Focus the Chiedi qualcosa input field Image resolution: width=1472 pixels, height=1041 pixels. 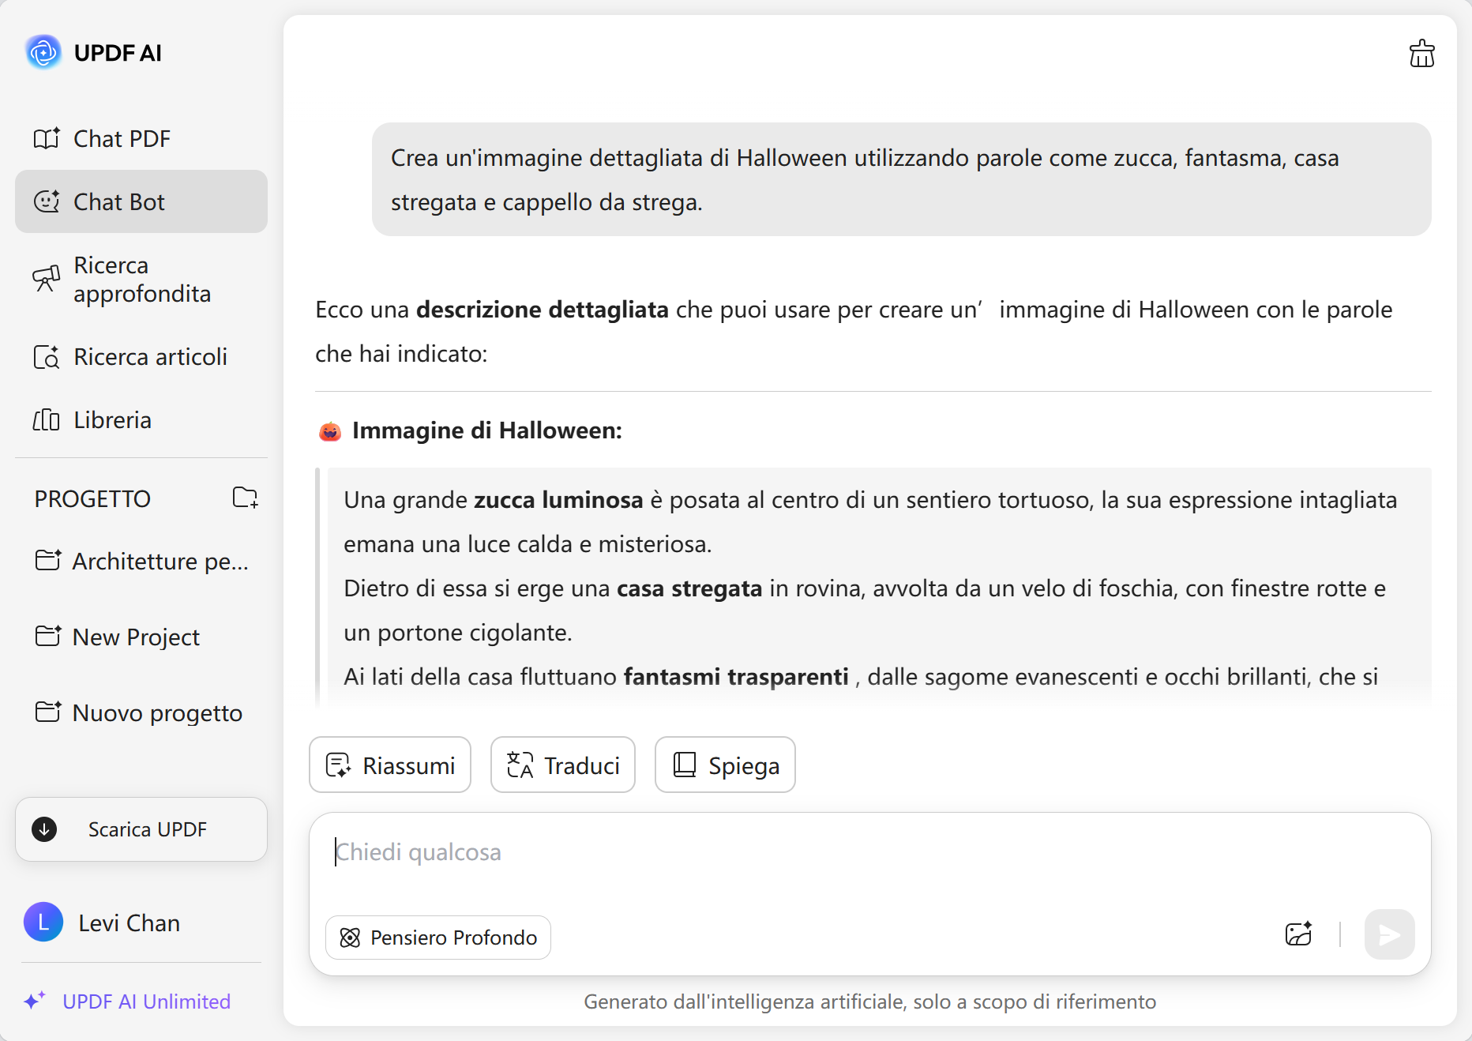(869, 853)
